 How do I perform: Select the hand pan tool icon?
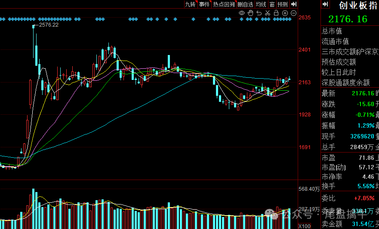(250, 13)
